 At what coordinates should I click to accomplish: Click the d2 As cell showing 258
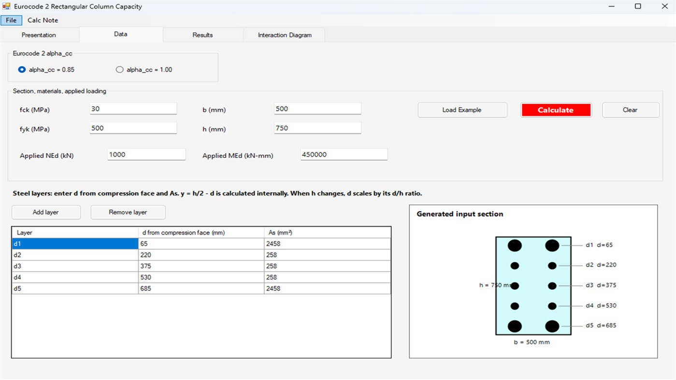(x=327, y=255)
